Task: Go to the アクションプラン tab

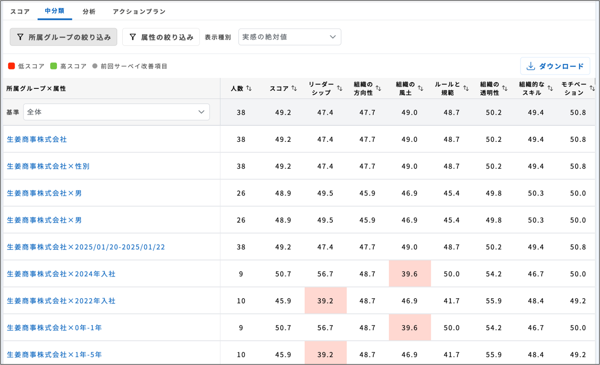Action: (139, 11)
